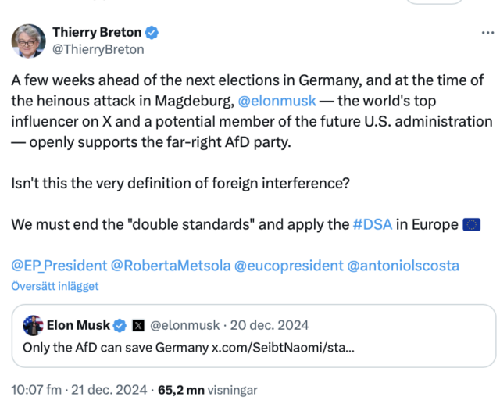This screenshot has height=404, width=500.
Task: Click the @ThierryBreton handle
Action: [x=98, y=49]
